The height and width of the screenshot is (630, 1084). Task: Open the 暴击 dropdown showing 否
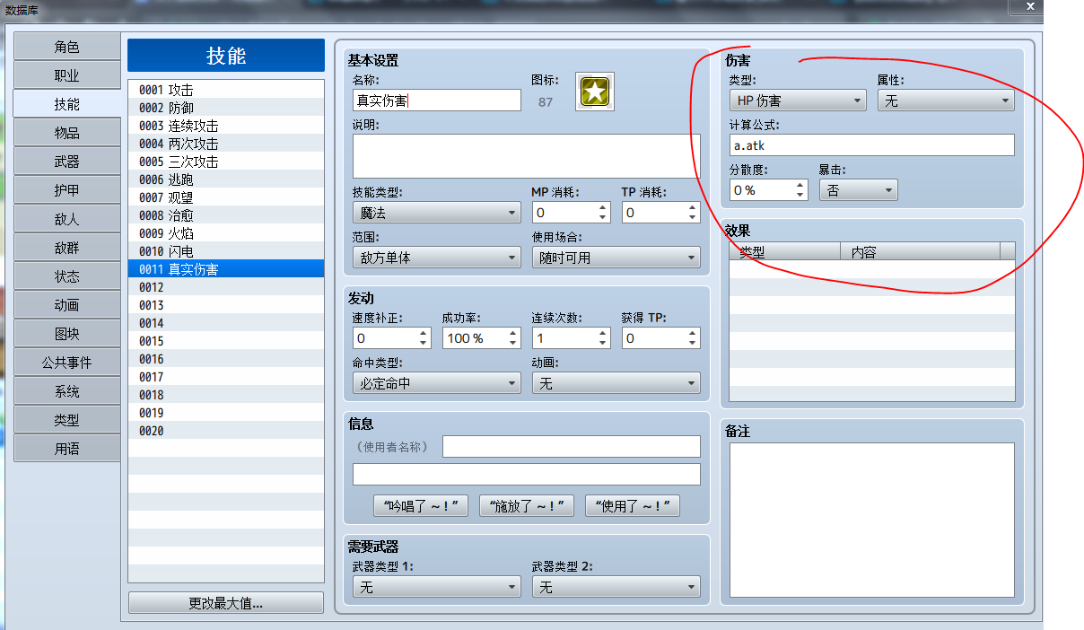[x=858, y=190]
